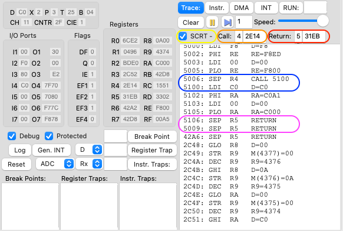
Task: Click the D register value C0
Action: coord(22,12)
